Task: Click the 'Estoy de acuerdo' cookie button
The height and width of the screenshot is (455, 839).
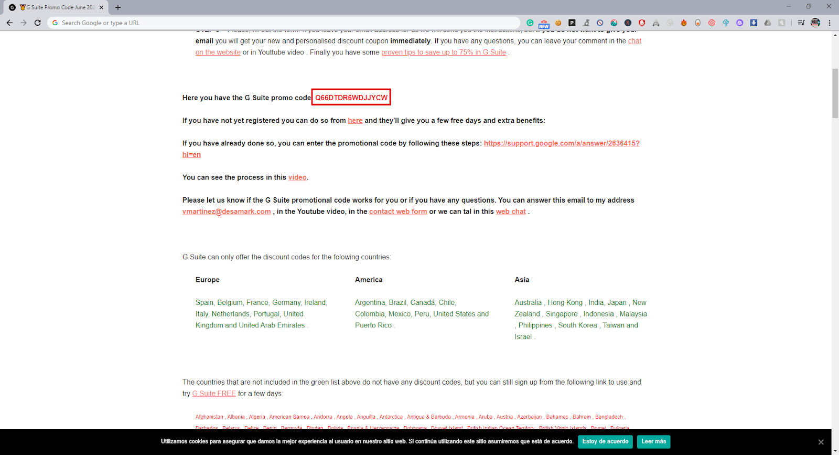Action: pos(605,441)
